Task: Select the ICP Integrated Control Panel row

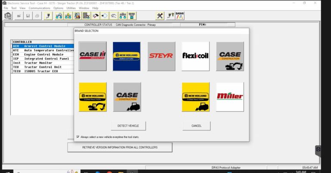Action: tap(43, 59)
